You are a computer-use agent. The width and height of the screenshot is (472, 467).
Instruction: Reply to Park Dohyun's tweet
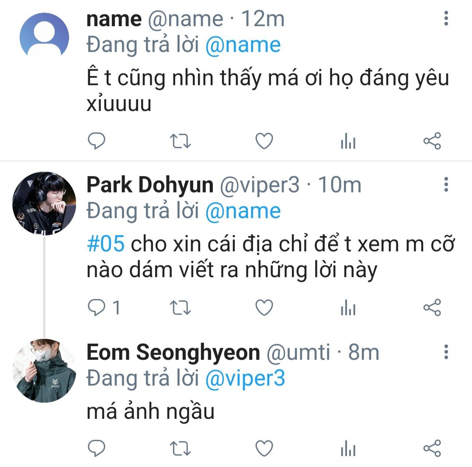click(96, 308)
